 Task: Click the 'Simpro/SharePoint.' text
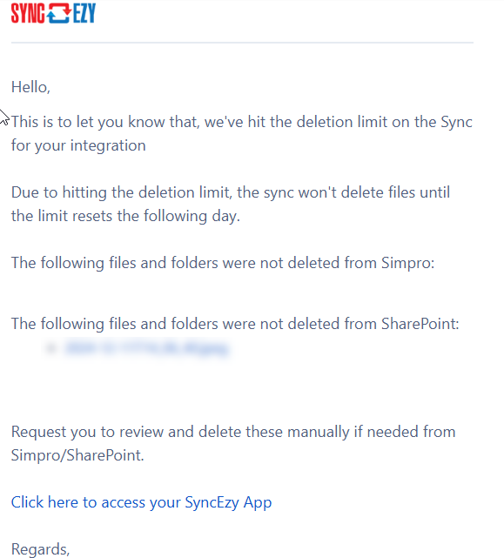click(x=77, y=455)
